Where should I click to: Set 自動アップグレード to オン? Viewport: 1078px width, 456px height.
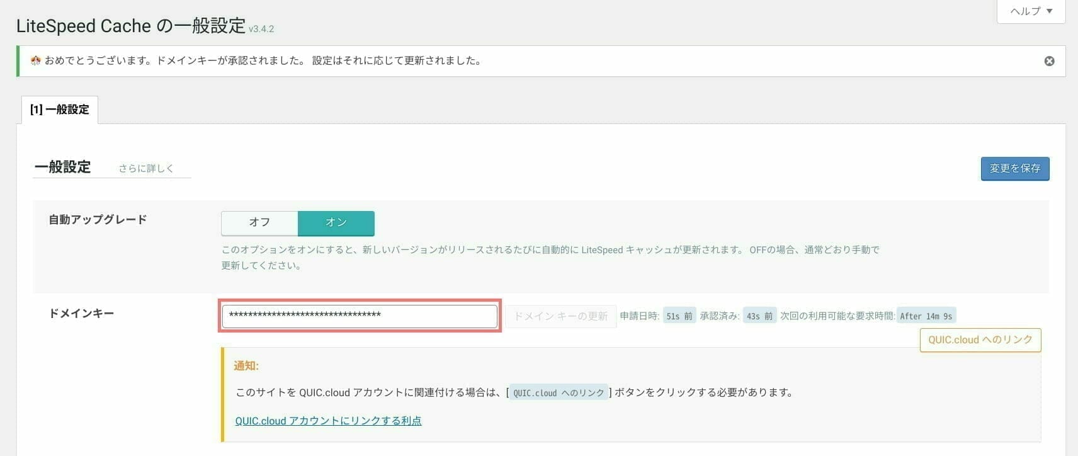pos(336,222)
